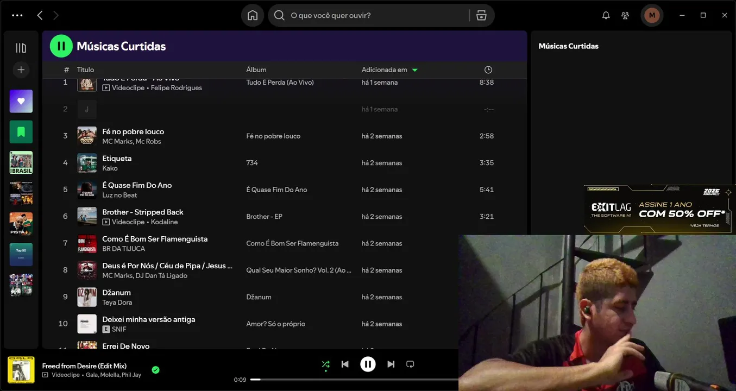This screenshot has height=391, width=736.
Task: Open friend activity icon
Action: tap(625, 15)
